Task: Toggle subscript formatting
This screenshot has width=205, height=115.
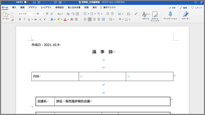Action: 40,20
